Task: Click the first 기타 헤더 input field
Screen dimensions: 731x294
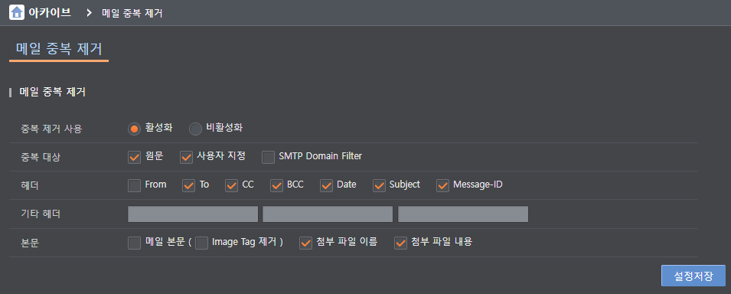Action: [193, 214]
